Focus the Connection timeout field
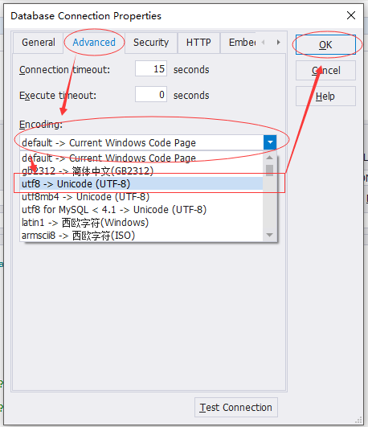This screenshot has height=427, width=368. click(151, 68)
